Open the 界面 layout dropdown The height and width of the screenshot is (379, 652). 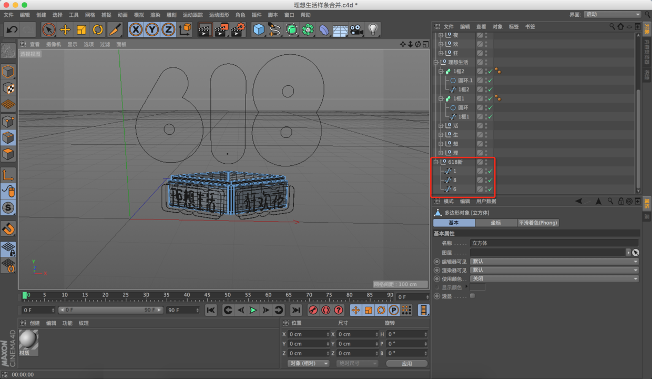coord(613,14)
